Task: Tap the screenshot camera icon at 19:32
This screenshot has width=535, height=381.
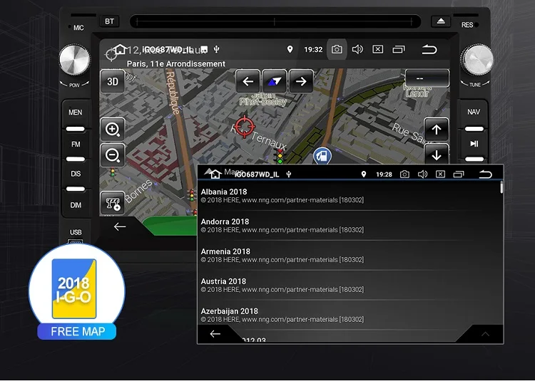Action: pyautogui.click(x=337, y=50)
